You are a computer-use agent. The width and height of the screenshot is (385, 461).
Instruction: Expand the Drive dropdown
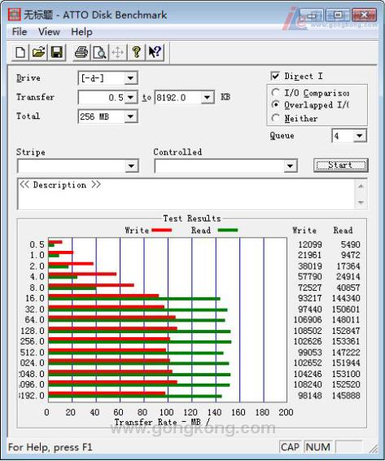pos(130,78)
